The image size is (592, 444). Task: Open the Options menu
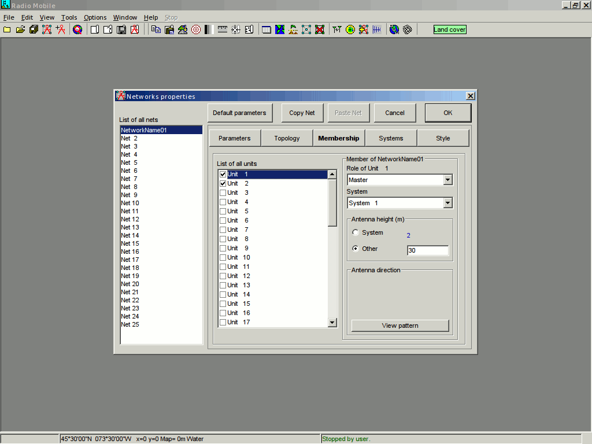[95, 17]
